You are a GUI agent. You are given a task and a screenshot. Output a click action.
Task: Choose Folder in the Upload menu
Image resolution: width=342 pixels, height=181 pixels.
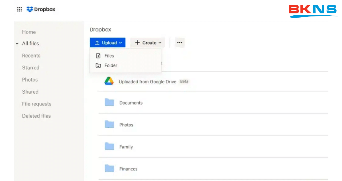coord(111,65)
